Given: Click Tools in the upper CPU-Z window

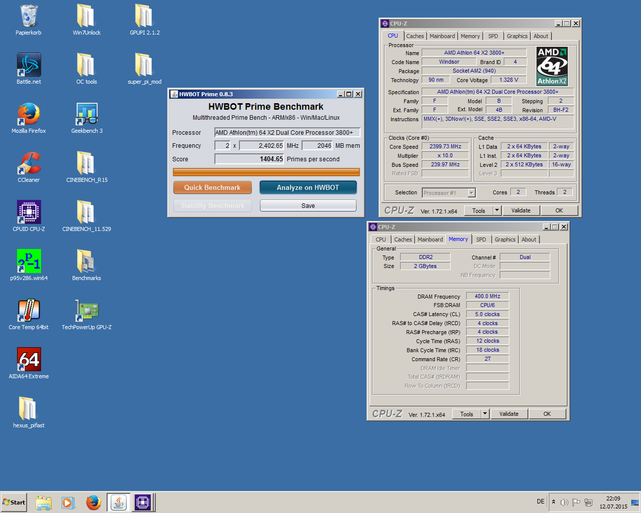Looking at the screenshot, I should (479, 210).
